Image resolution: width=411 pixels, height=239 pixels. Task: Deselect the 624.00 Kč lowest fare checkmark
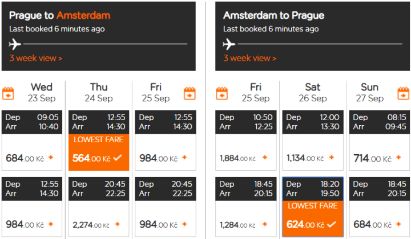332,225
